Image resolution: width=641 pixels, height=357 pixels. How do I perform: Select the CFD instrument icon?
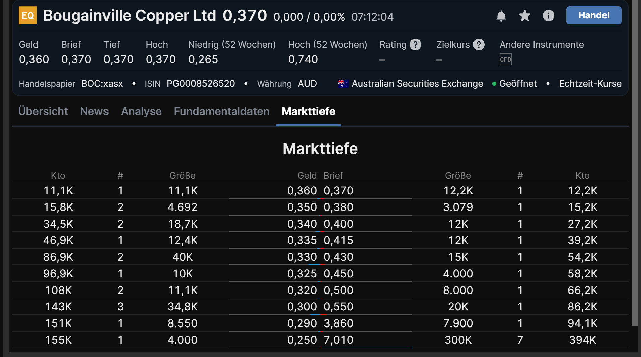[x=505, y=59]
